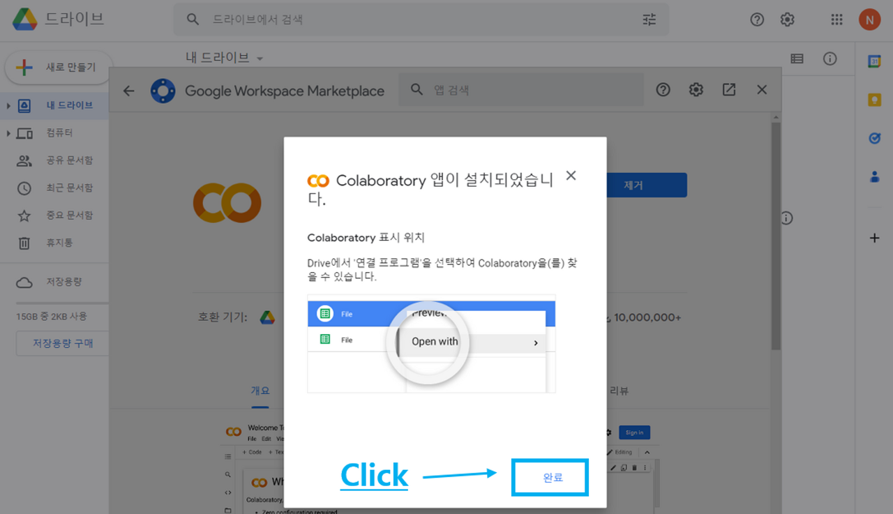Click the Drive search magnifier icon
This screenshot has width=893, height=514.
[193, 20]
